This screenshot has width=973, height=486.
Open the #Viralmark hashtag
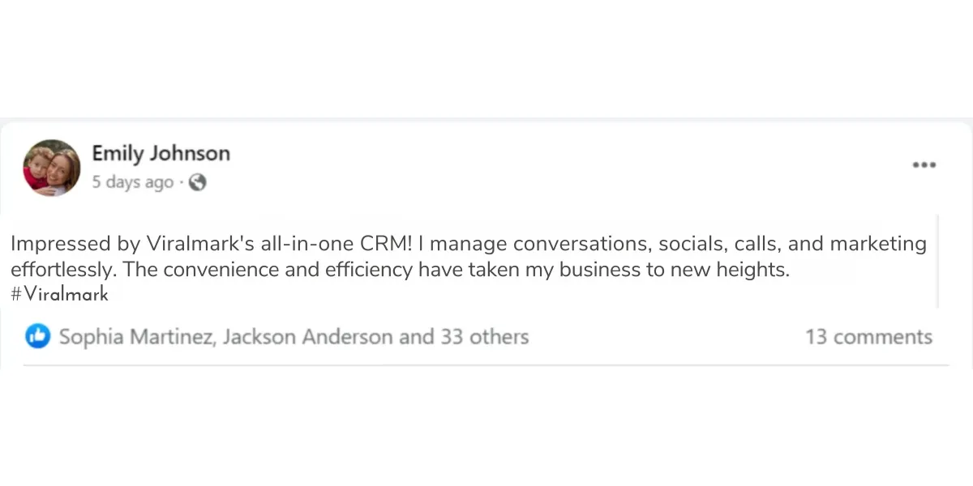[60, 295]
